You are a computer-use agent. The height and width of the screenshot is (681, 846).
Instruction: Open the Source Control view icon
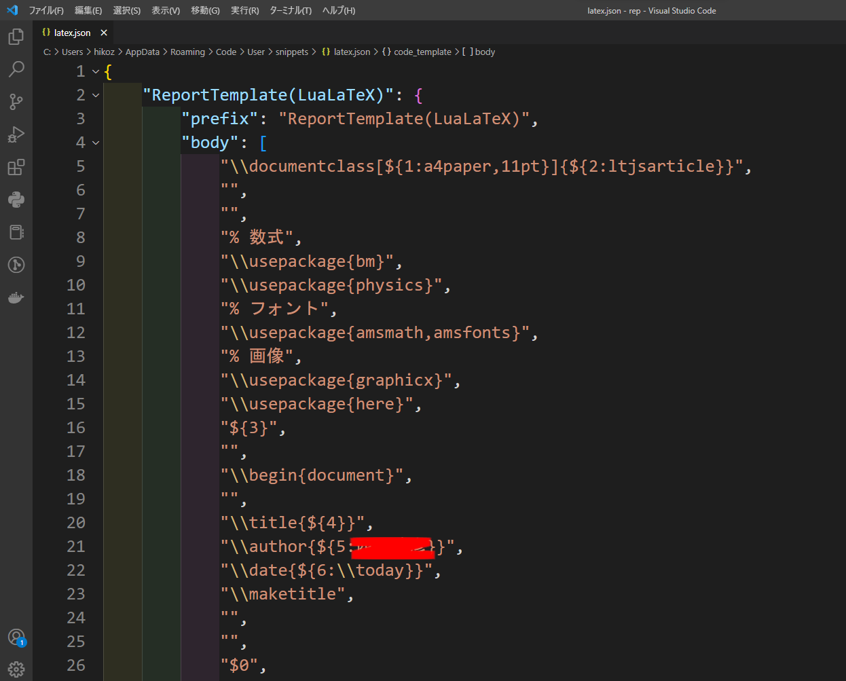(16, 102)
